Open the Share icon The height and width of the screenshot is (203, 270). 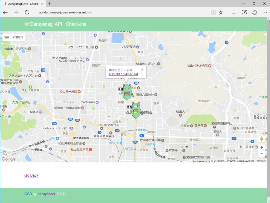tap(255, 12)
